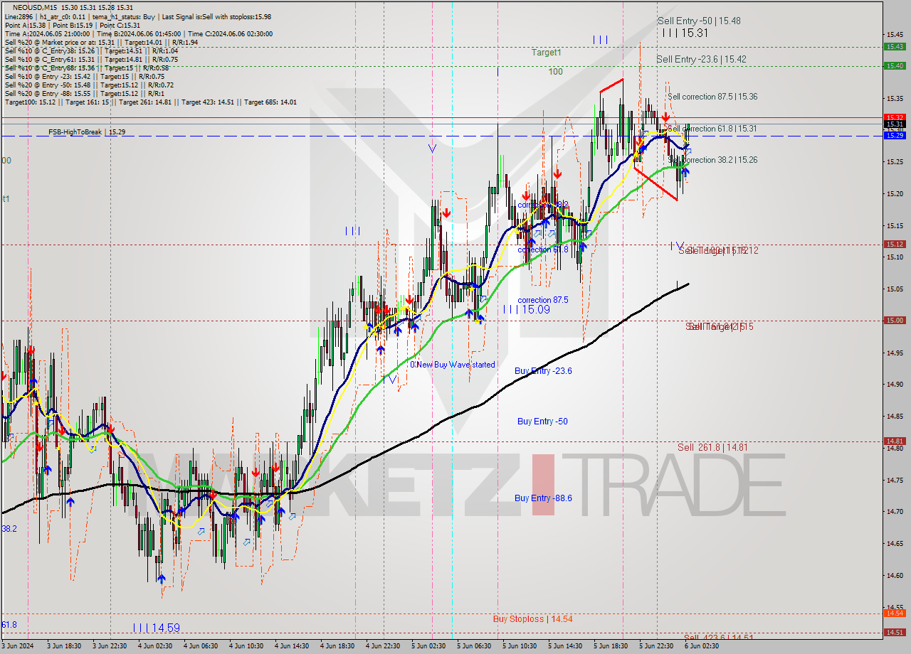
Task: Select the 'Sell Entry -50 | 15.48' label
Action: click(x=698, y=21)
